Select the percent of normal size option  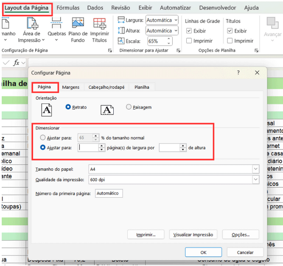pos(42,138)
